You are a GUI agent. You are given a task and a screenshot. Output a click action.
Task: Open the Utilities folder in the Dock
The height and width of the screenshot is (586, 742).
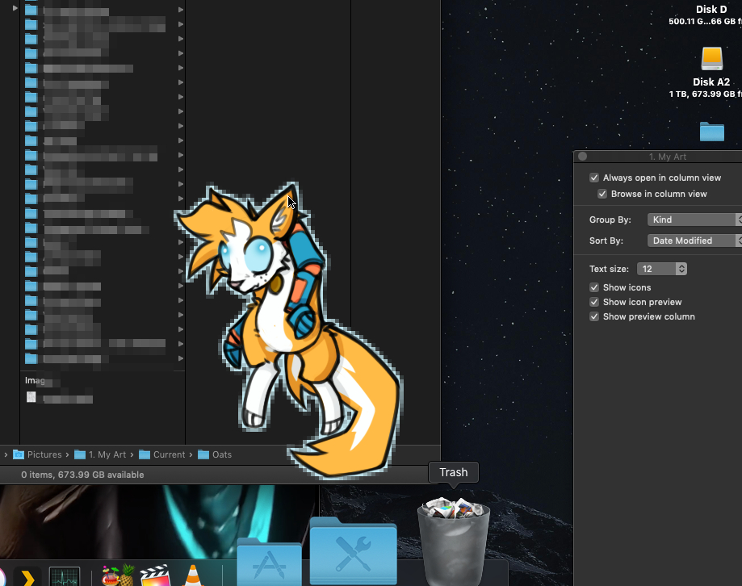tap(353, 553)
